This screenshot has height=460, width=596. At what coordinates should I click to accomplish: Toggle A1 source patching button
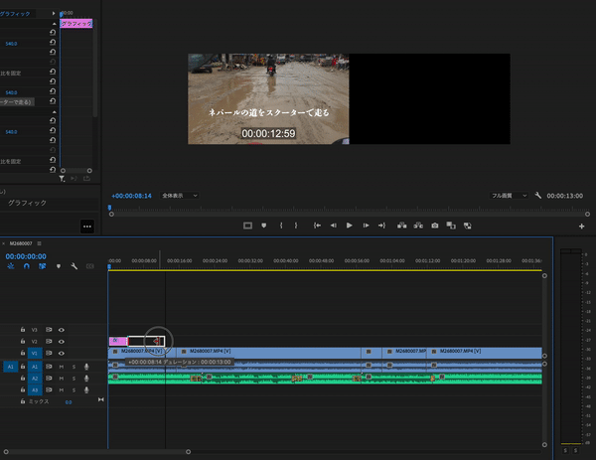pos(11,367)
